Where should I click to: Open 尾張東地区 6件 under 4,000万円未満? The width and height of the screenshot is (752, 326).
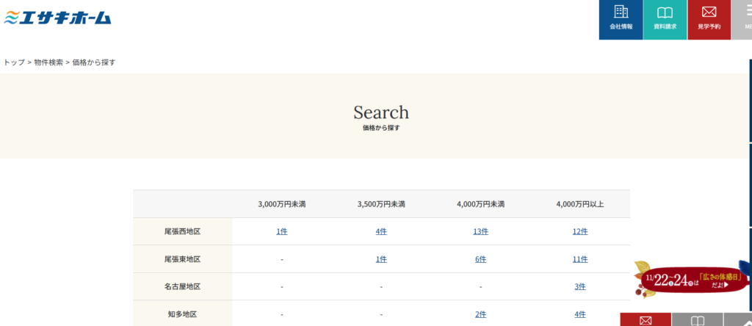coord(480,259)
